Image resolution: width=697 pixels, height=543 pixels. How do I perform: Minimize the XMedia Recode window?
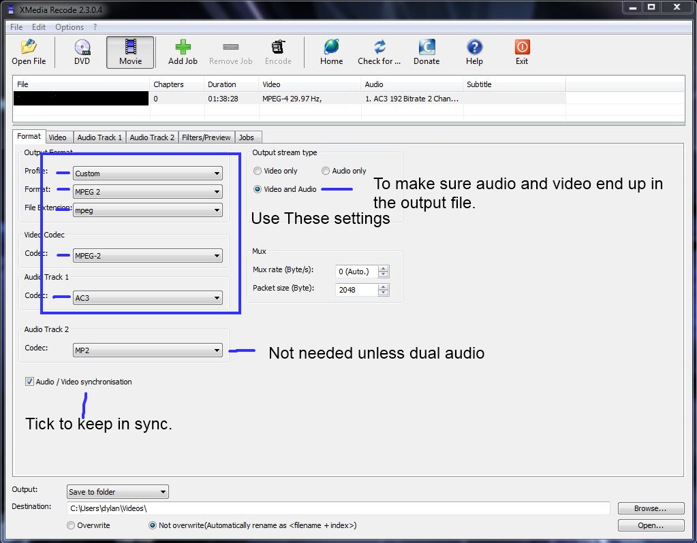(632, 7)
